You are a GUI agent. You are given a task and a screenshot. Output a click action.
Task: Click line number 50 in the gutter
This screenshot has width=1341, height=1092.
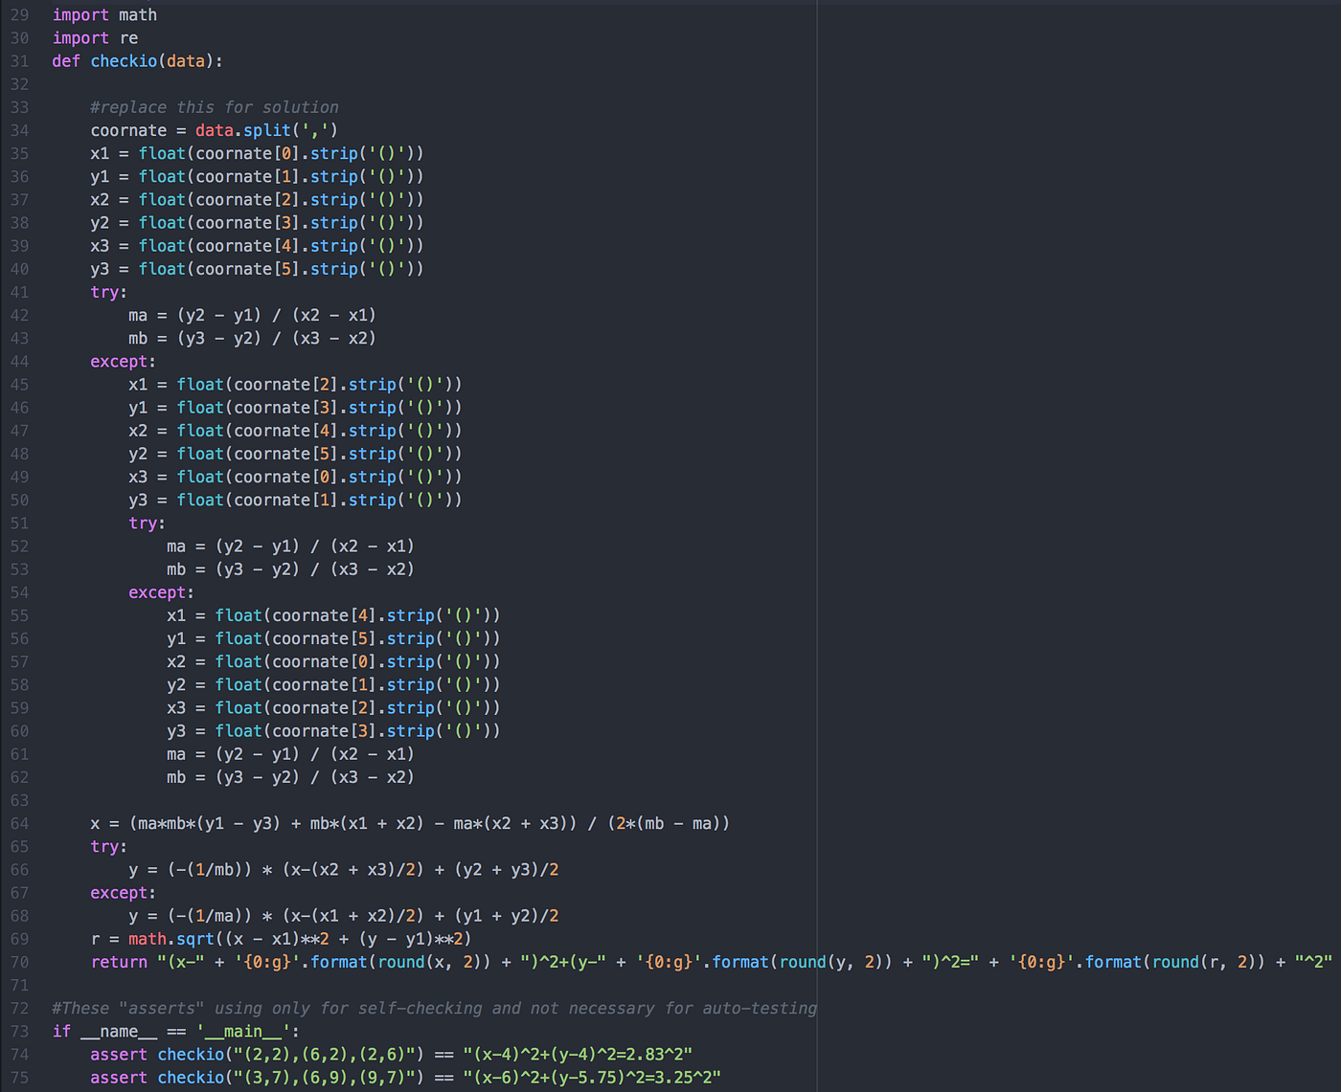click(x=19, y=500)
